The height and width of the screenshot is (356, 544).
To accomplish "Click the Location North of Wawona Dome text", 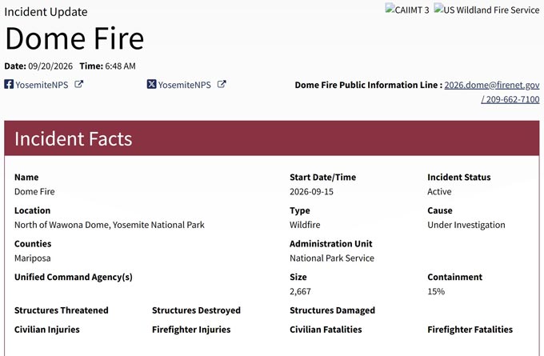I will point(110,225).
